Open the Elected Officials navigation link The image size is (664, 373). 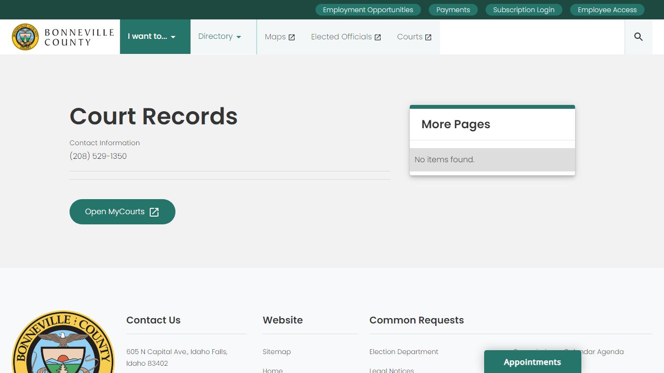coord(346,37)
